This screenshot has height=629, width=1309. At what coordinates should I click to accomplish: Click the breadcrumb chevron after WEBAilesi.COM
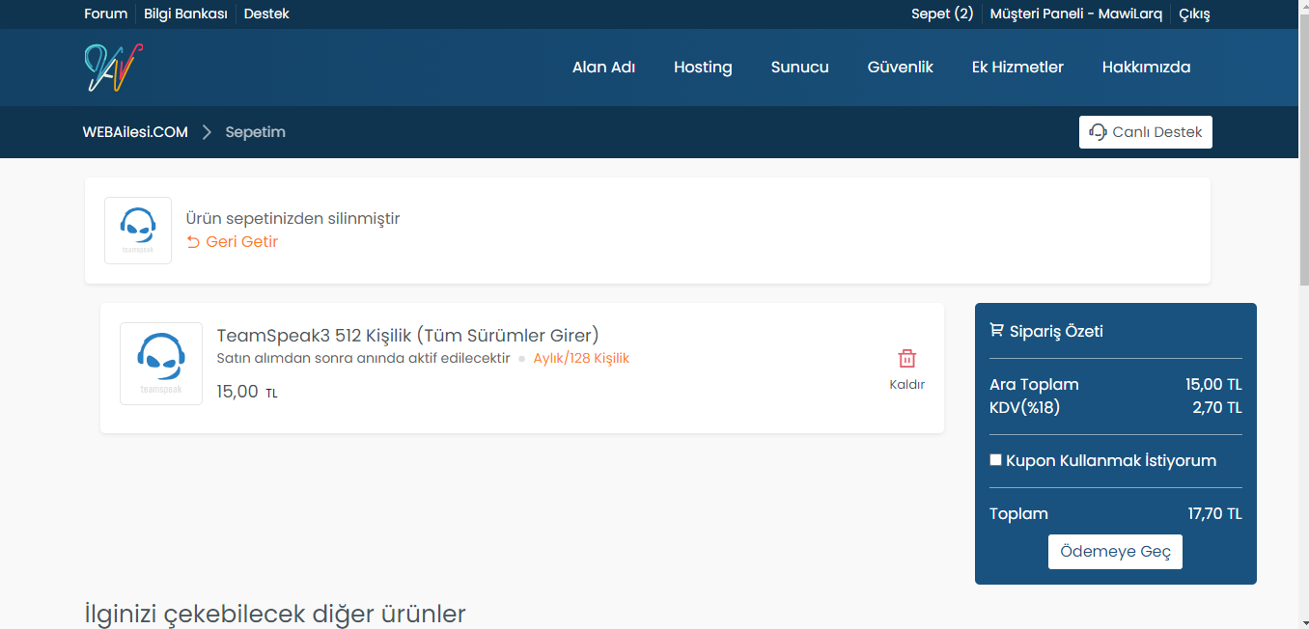(x=207, y=132)
